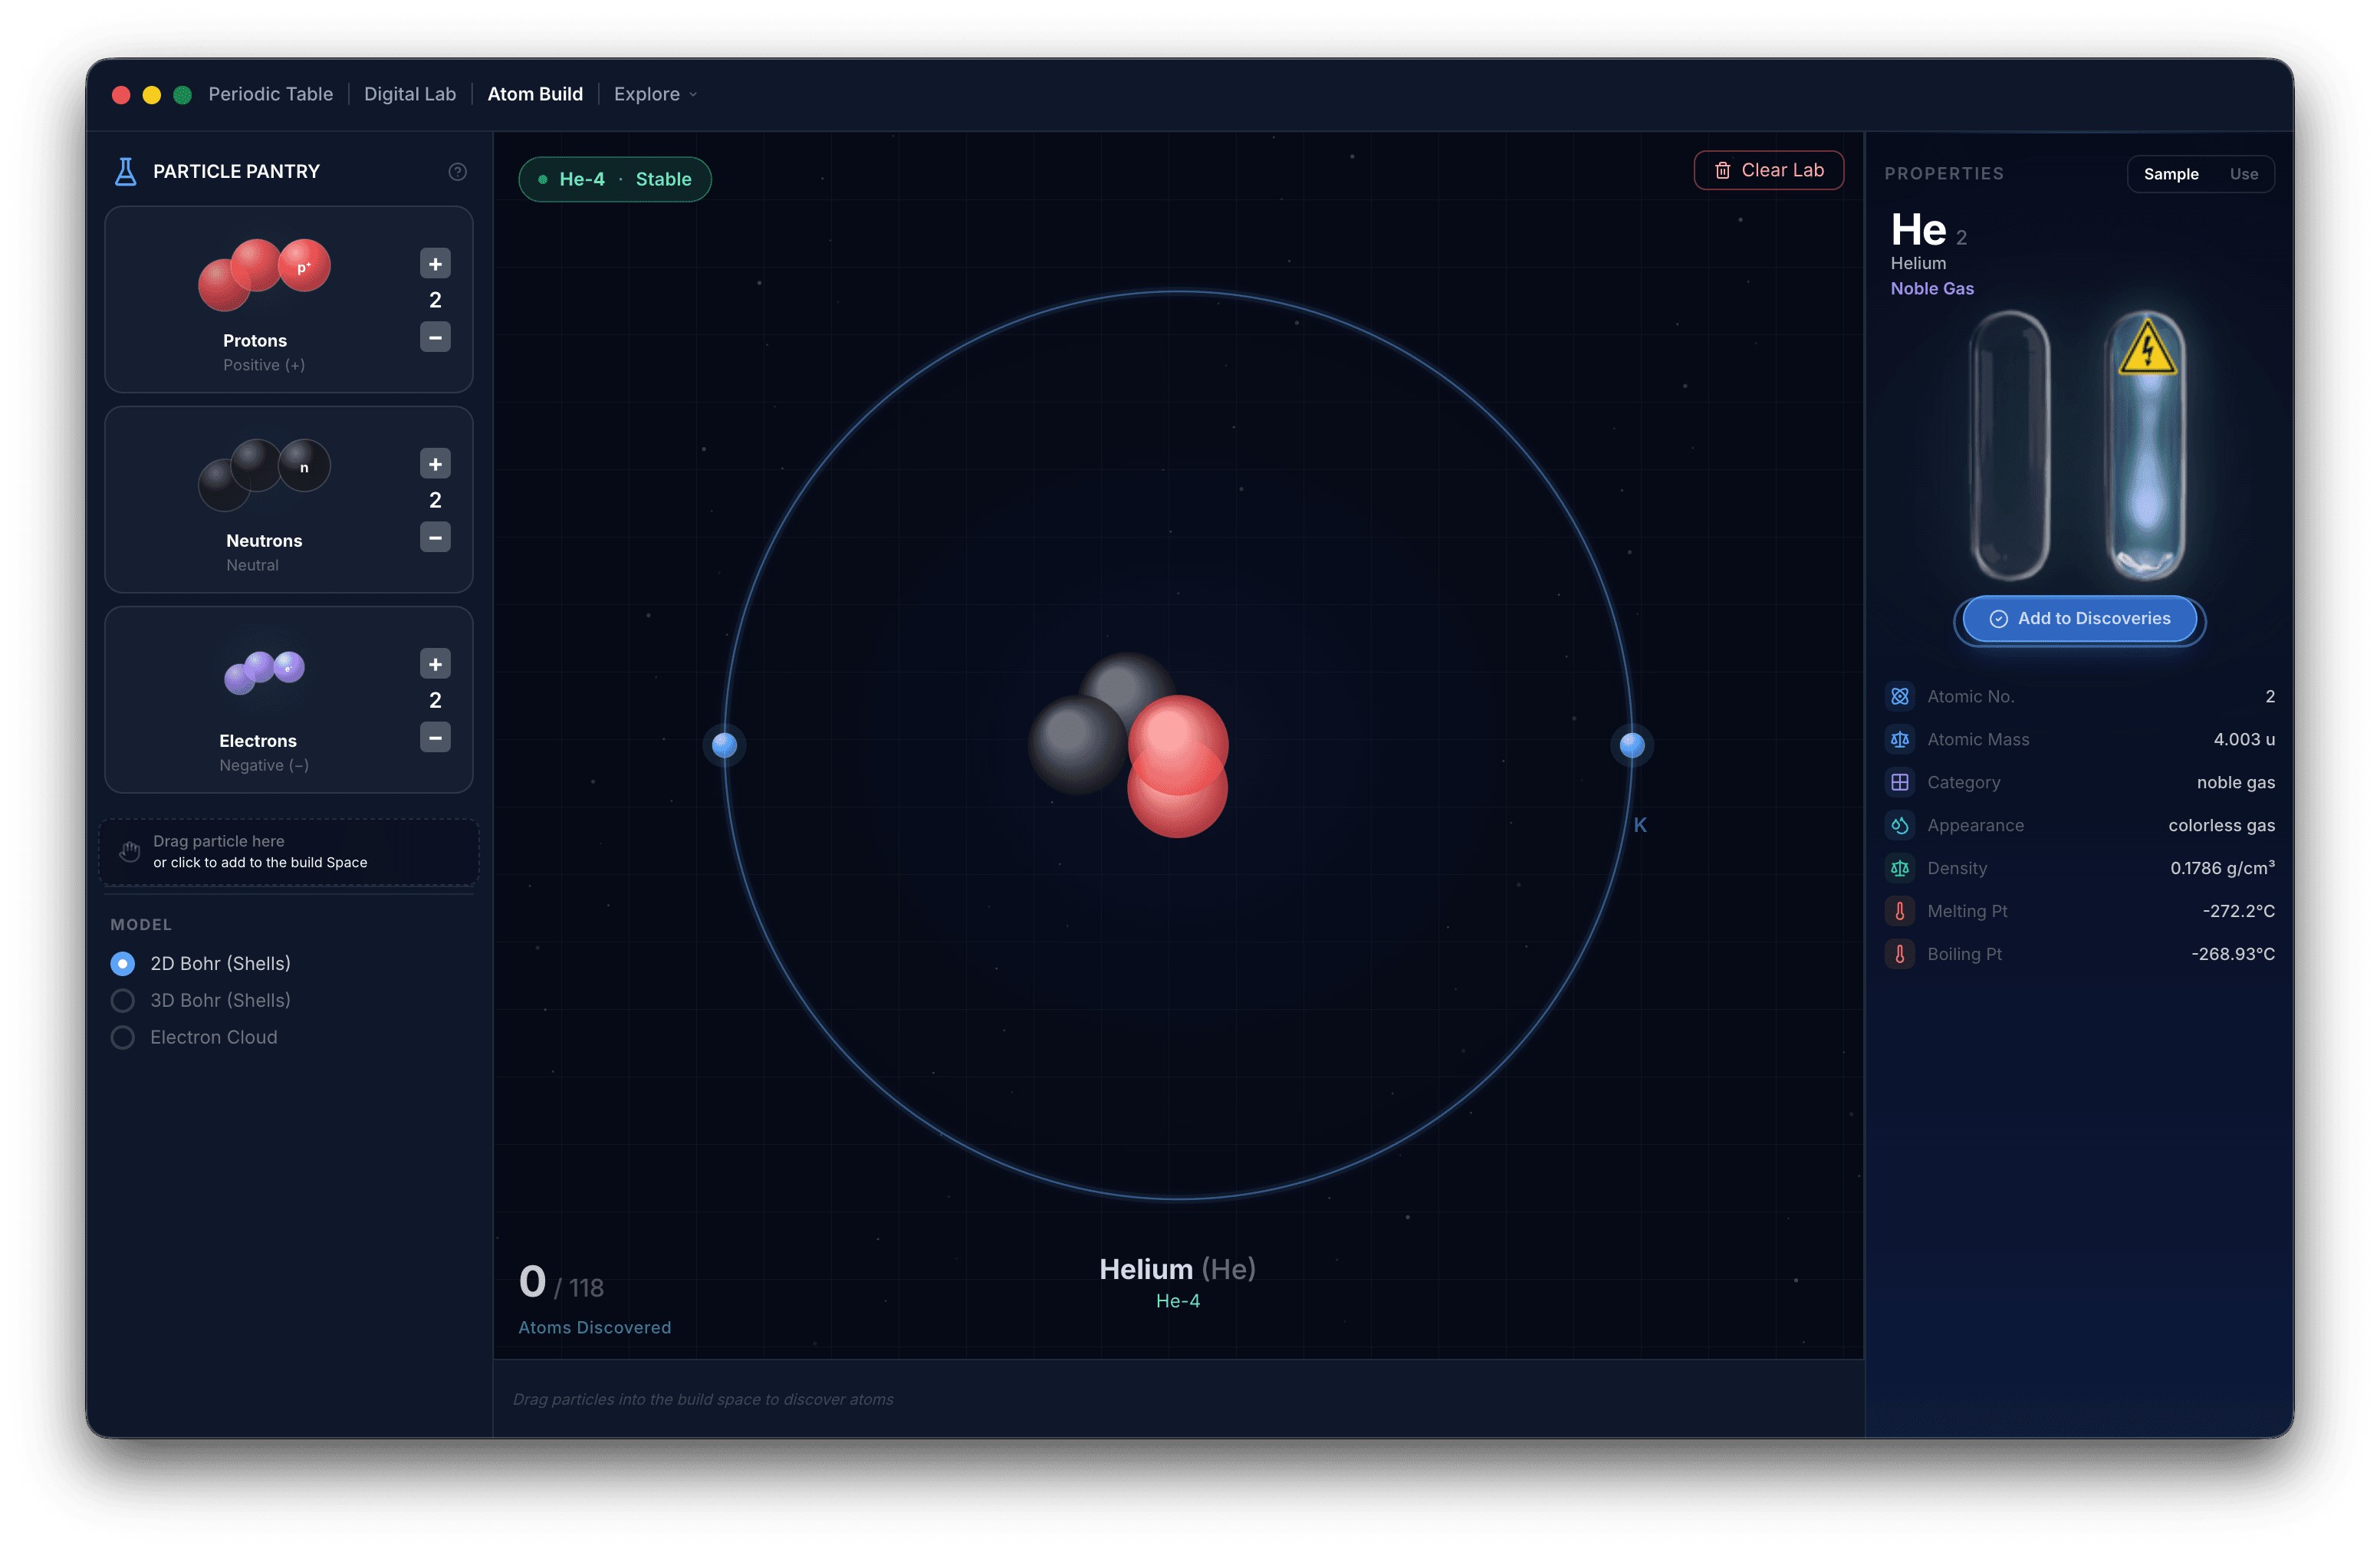Open the Atom Build tab
The width and height of the screenshot is (2380, 1552).
click(535, 94)
